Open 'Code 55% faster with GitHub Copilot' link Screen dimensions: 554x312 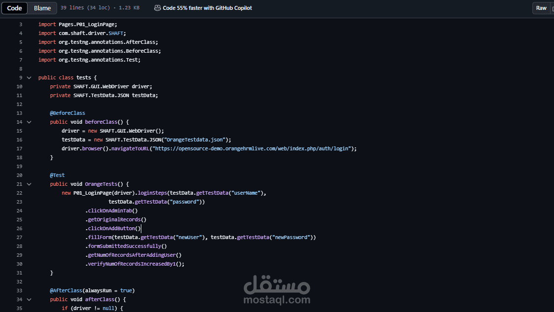(x=207, y=8)
